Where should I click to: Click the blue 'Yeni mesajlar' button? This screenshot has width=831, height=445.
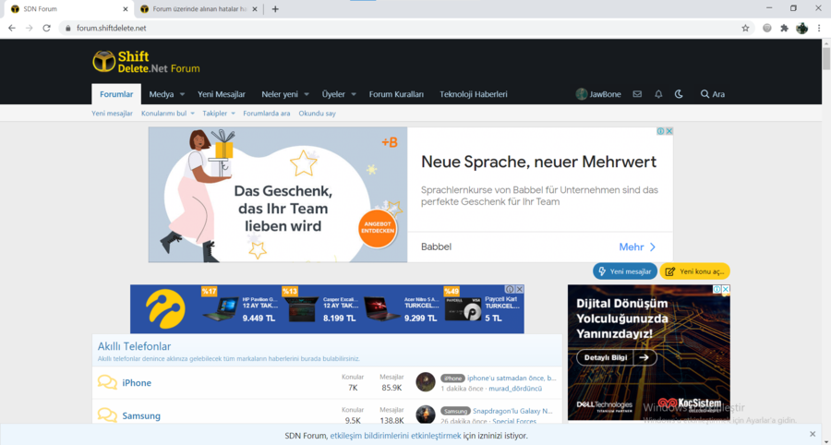pos(625,271)
